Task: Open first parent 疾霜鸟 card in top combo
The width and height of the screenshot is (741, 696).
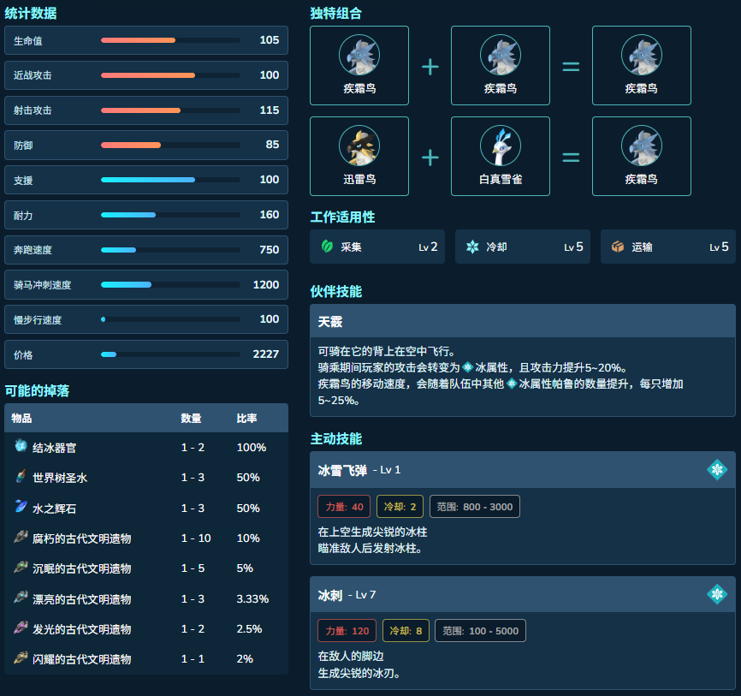Action: 359,65
